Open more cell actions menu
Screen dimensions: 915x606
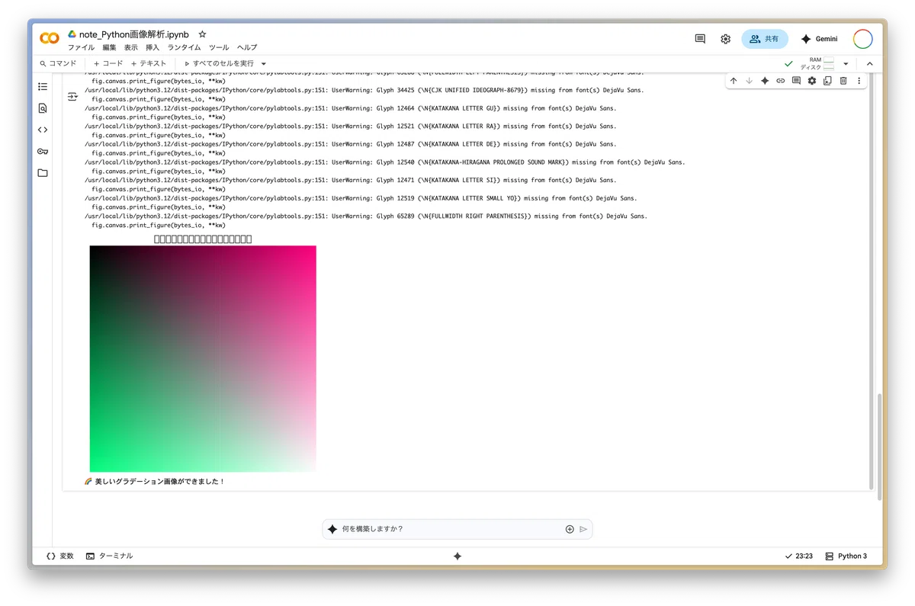coord(859,81)
